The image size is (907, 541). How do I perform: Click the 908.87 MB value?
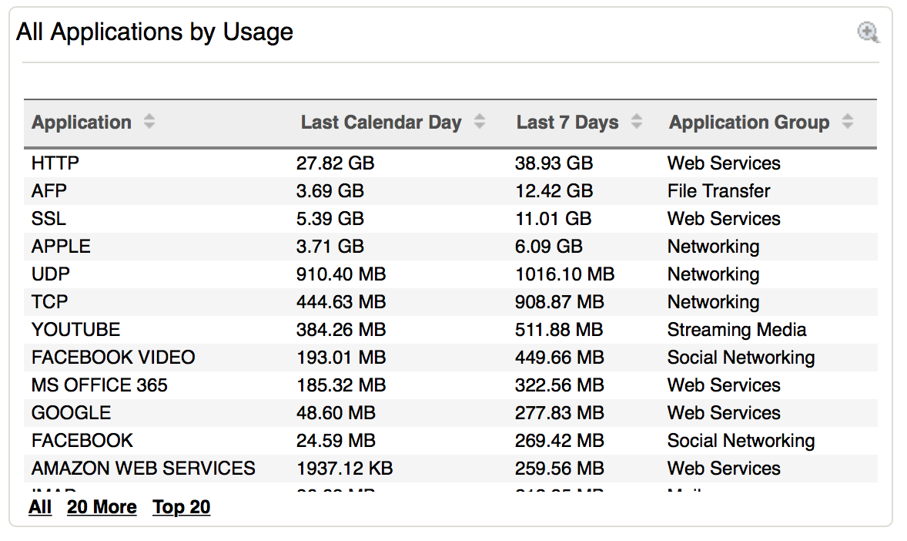click(x=560, y=302)
